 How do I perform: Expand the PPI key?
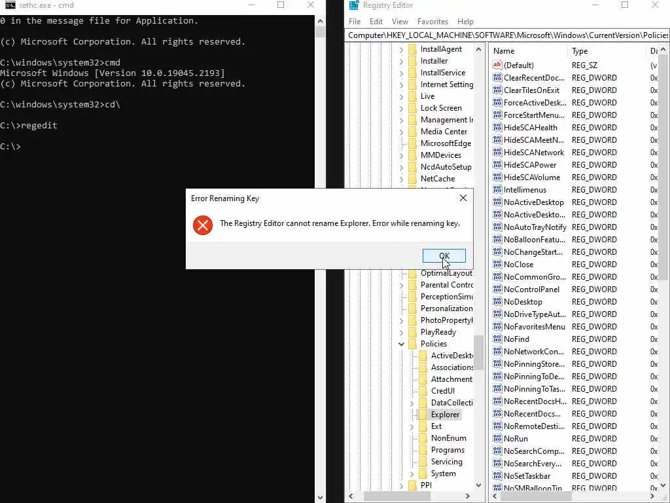[401, 485]
